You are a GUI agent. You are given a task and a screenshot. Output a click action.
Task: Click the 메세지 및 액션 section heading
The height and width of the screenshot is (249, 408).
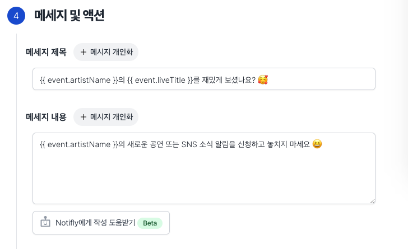69,16
